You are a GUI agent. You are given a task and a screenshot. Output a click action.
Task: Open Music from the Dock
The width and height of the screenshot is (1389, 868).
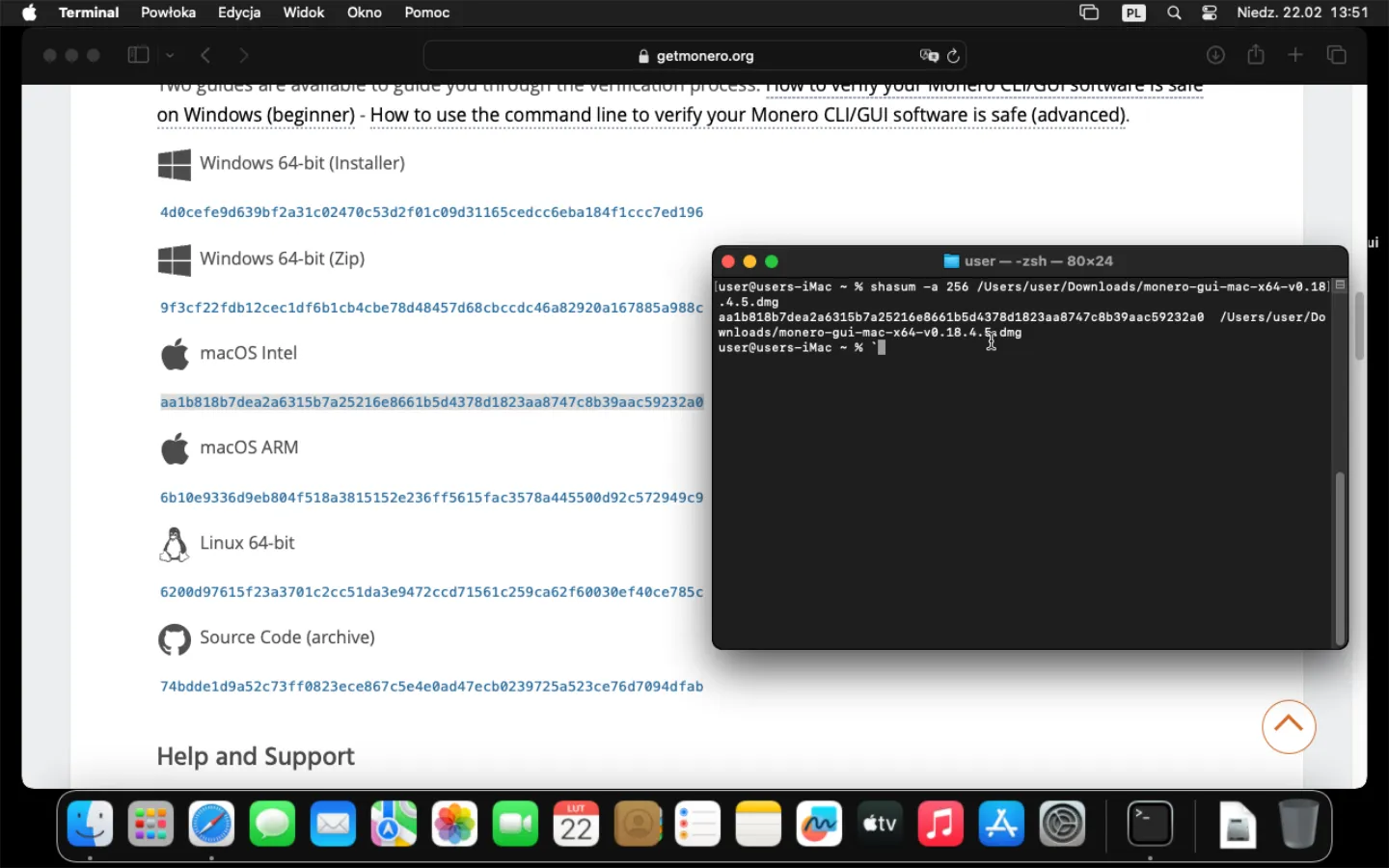(940, 825)
